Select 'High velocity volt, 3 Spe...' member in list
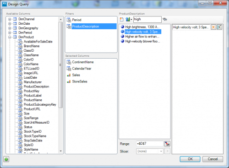229x168 pixels. click(143, 32)
